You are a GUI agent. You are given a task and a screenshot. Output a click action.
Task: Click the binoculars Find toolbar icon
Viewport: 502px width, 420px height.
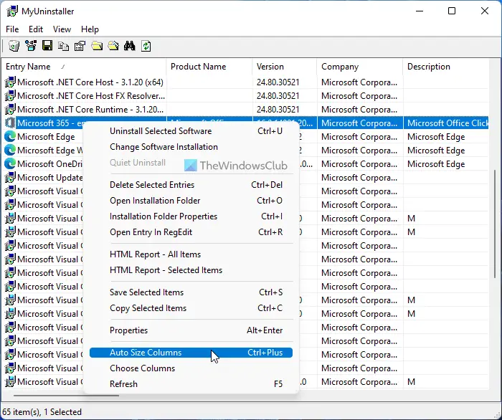pyautogui.click(x=129, y=46)
